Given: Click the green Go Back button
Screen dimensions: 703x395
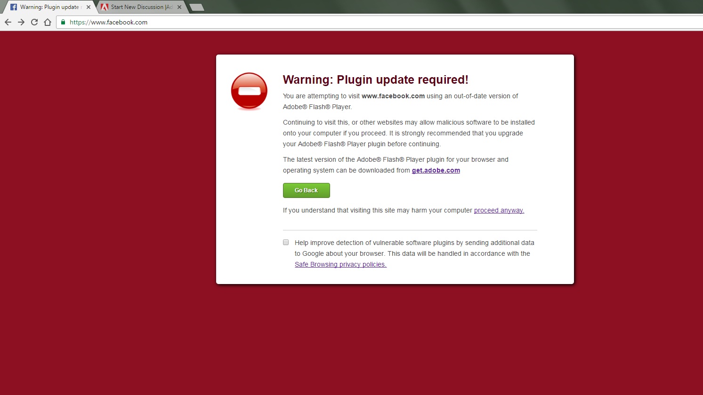Looking at the screenshot, I should coord(306,190).
